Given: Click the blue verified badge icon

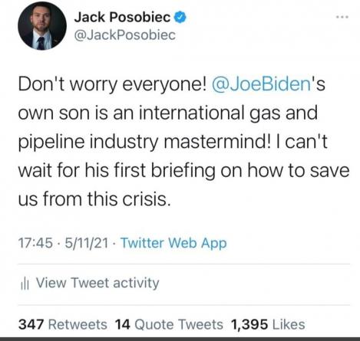Looking at the screenshot, I should (x=180, y=17).
